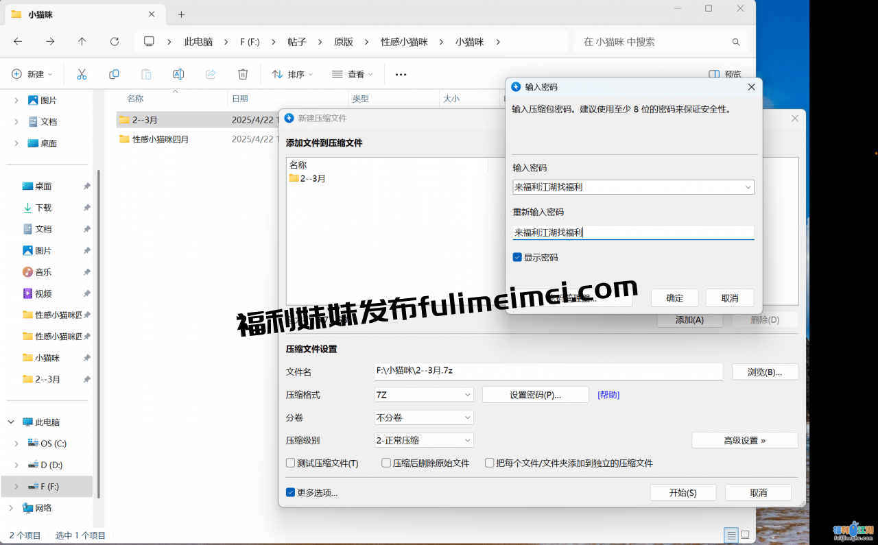
Task: Uncheck the 更多选项 checkbox
Action: click(x=291, y=493)
